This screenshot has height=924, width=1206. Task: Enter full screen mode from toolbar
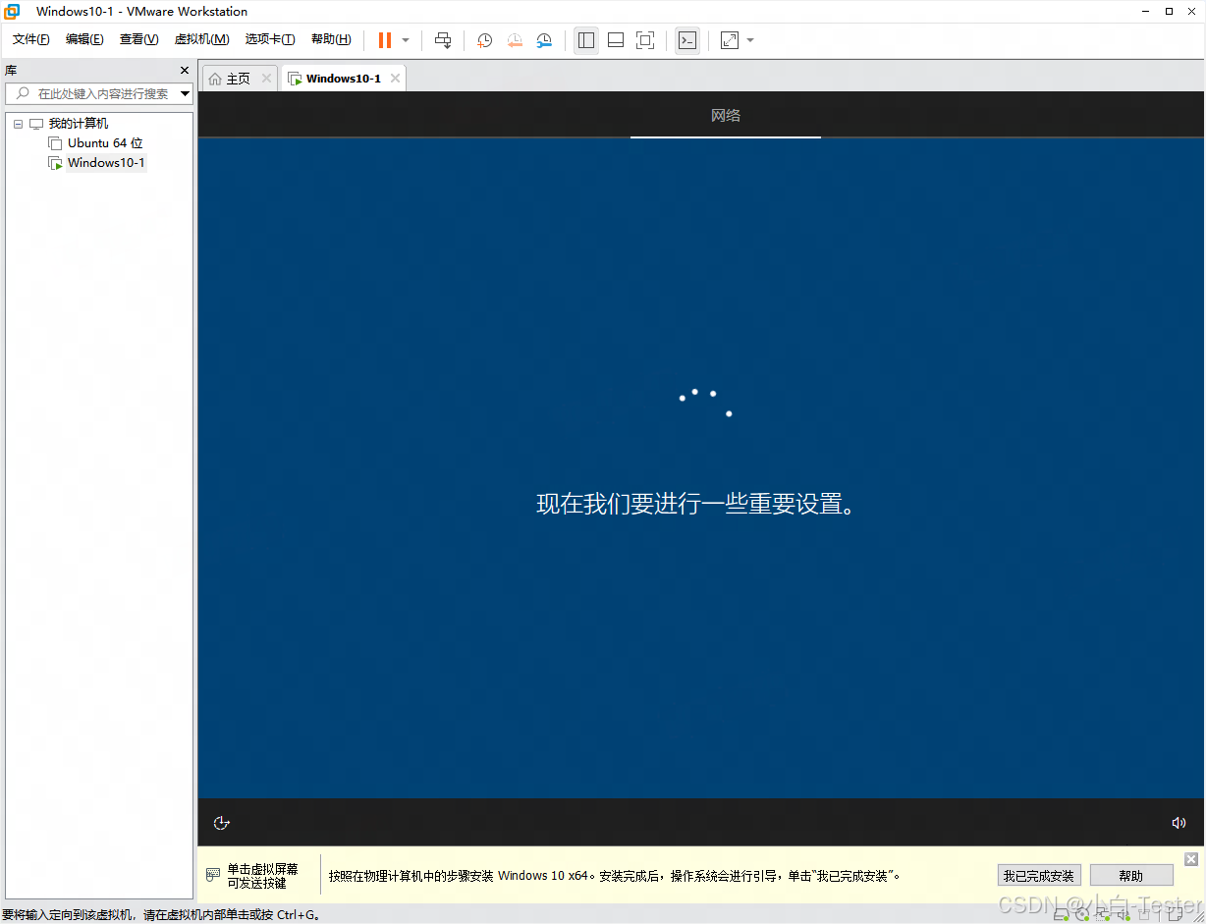pyautogui.click(x=645, y=40)
